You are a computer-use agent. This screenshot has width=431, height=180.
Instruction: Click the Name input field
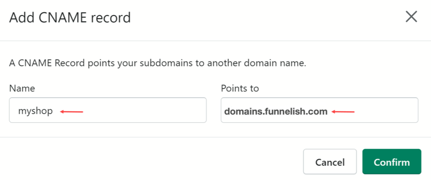[108, 110]
